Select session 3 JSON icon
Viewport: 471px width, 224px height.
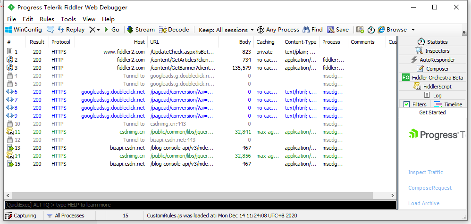9,68
